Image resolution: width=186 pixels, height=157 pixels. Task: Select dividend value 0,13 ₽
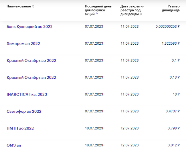pos(175,77)
